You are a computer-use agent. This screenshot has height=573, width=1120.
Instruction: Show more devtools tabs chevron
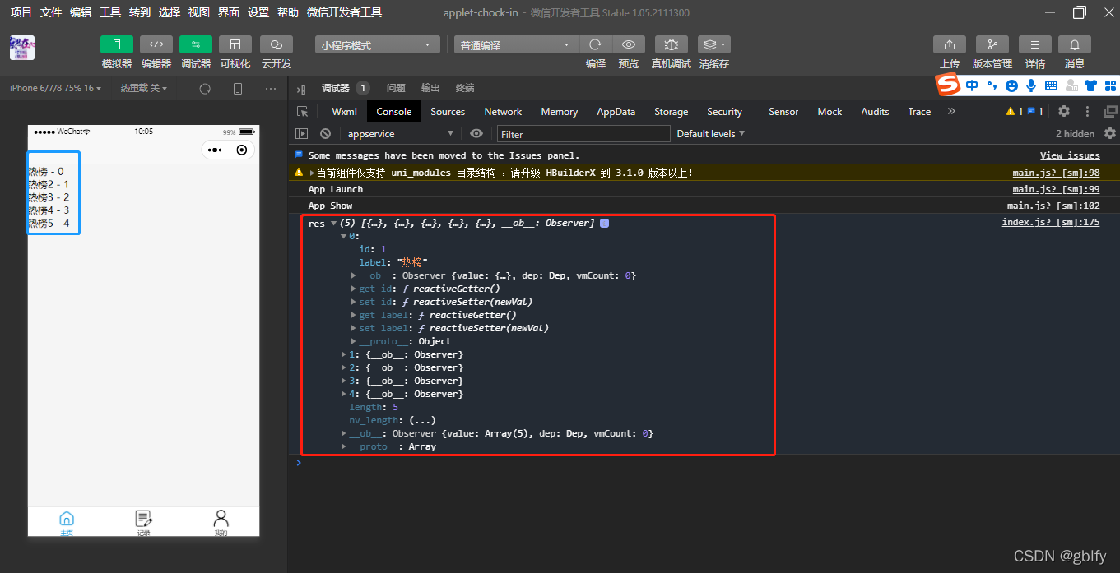coord(951,111)
